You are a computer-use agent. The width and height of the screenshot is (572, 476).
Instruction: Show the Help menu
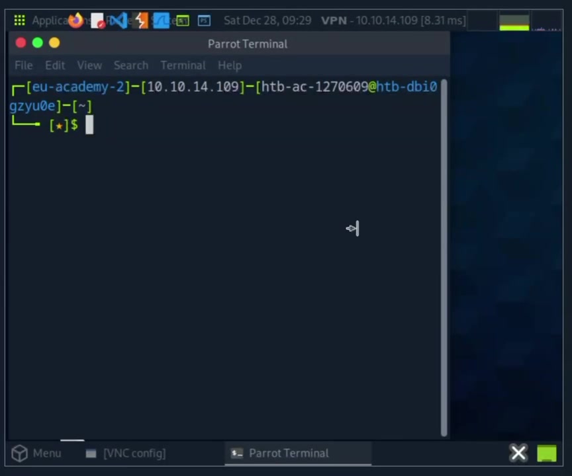tap(230, 65)
